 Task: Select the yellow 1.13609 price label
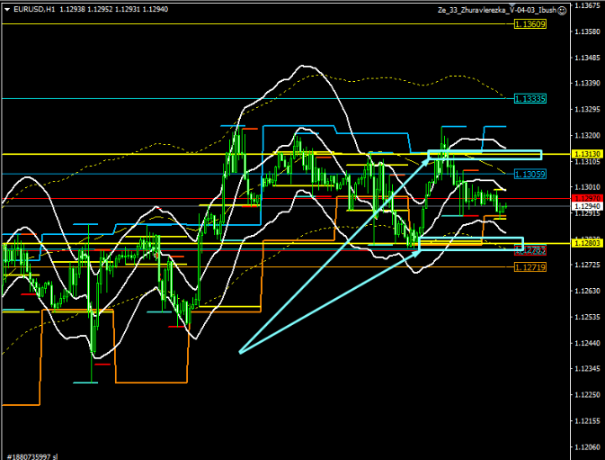click(x=530, y=24)
